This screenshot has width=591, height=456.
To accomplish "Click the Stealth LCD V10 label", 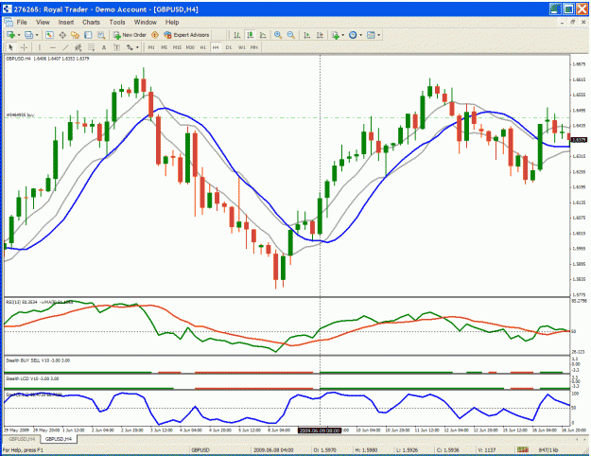I will pyautogui.click(x=32, y=378).
